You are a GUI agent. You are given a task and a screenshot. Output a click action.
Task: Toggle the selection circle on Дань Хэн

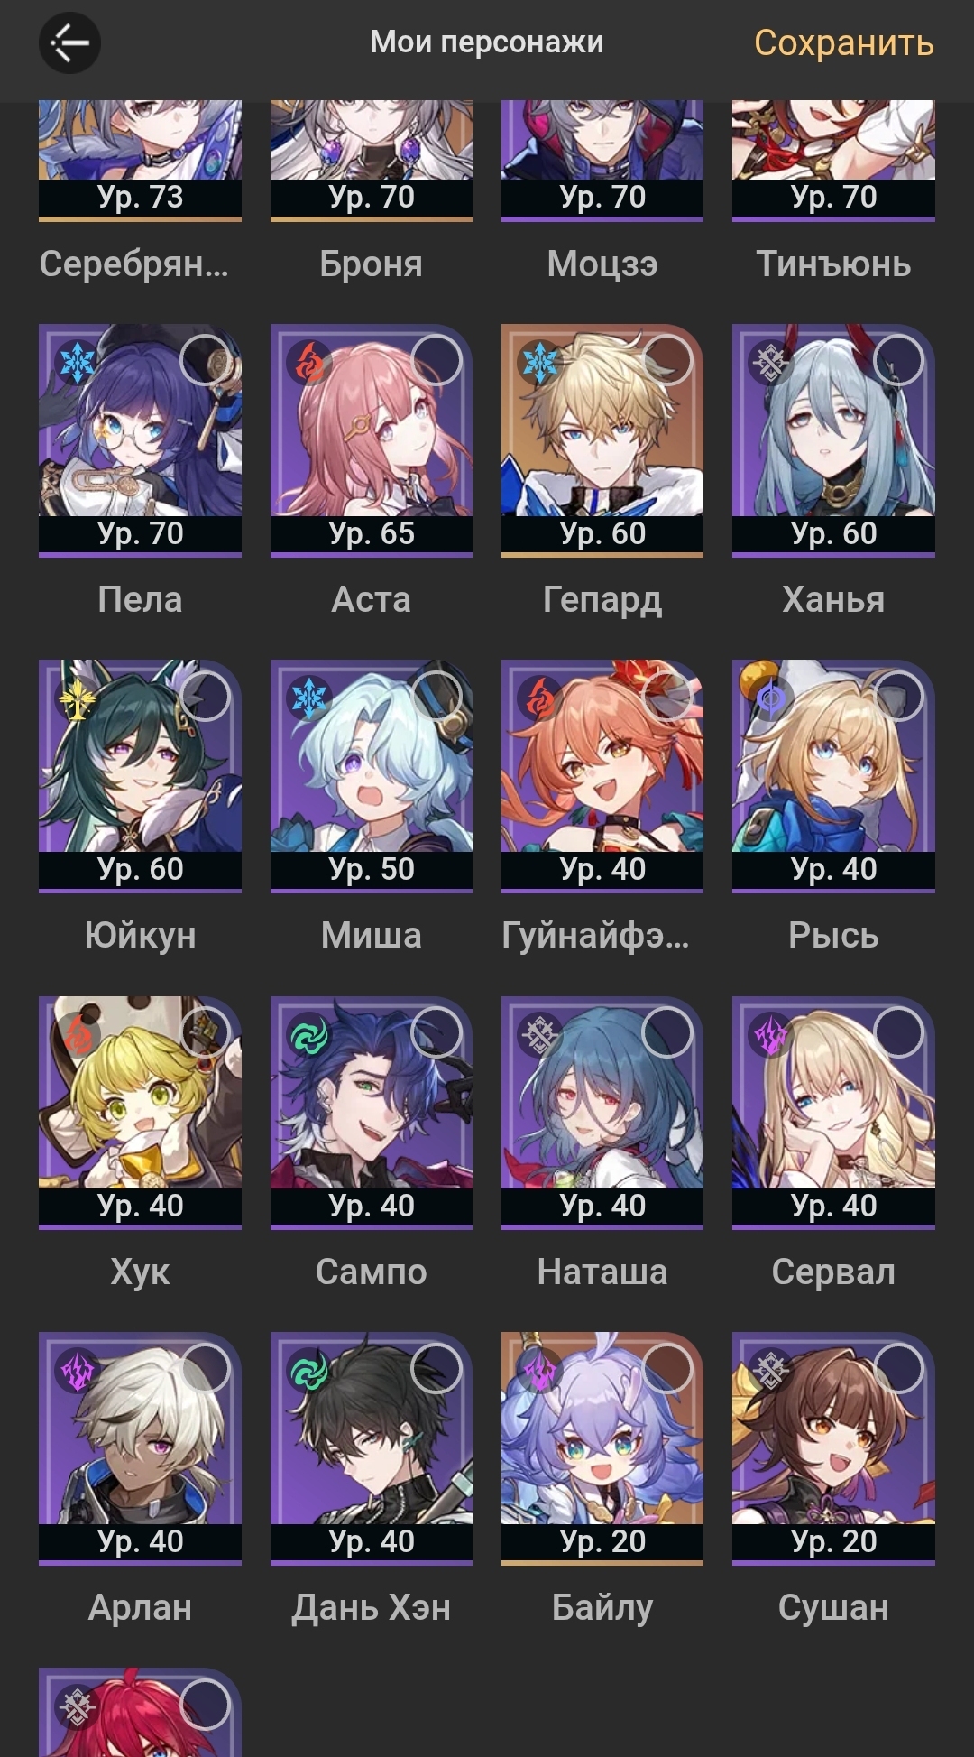(x=436, y=1368)
